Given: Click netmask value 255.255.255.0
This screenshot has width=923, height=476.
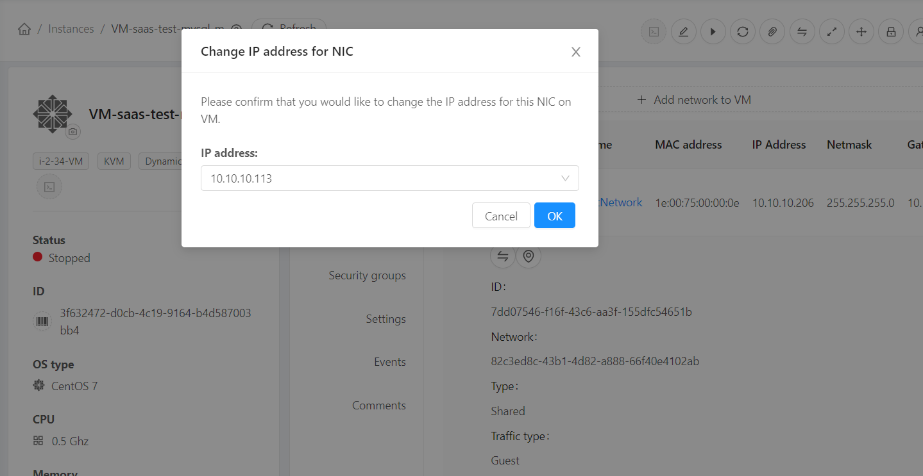Looking at the screenshot, I should (861, 203).
